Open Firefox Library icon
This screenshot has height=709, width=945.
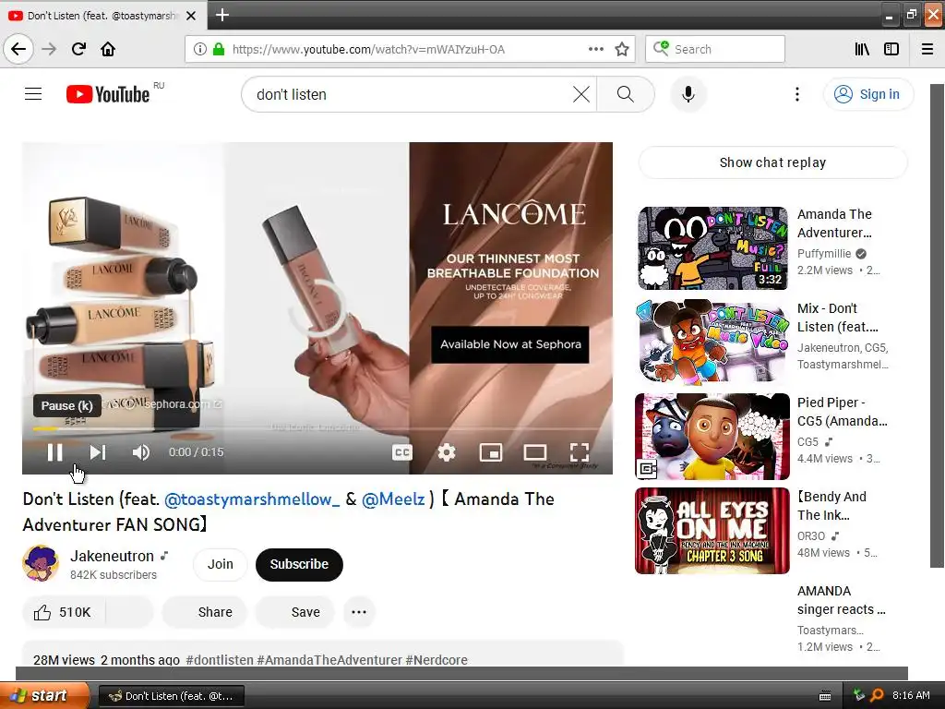tap(862, 49)
